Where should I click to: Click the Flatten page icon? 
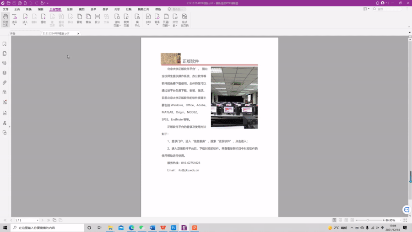tap(137, 20)
